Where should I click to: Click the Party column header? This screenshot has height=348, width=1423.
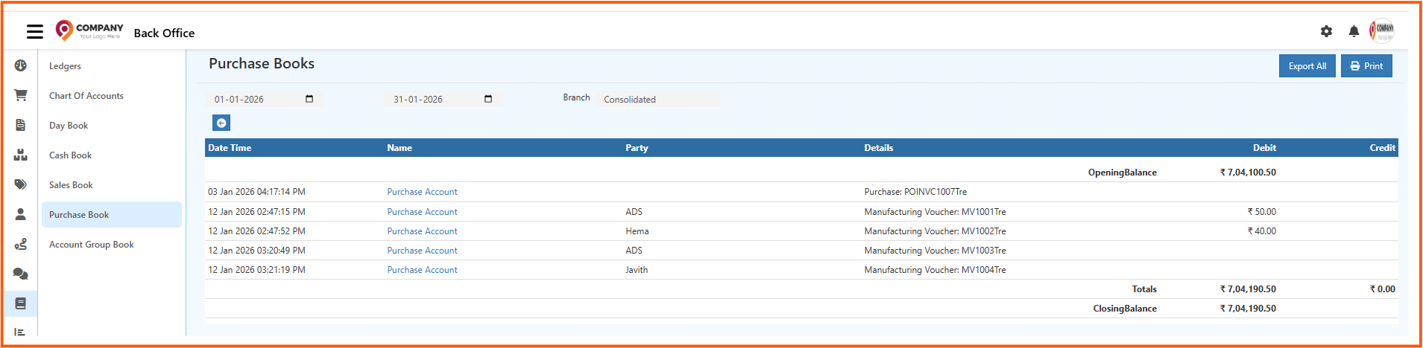637,148
